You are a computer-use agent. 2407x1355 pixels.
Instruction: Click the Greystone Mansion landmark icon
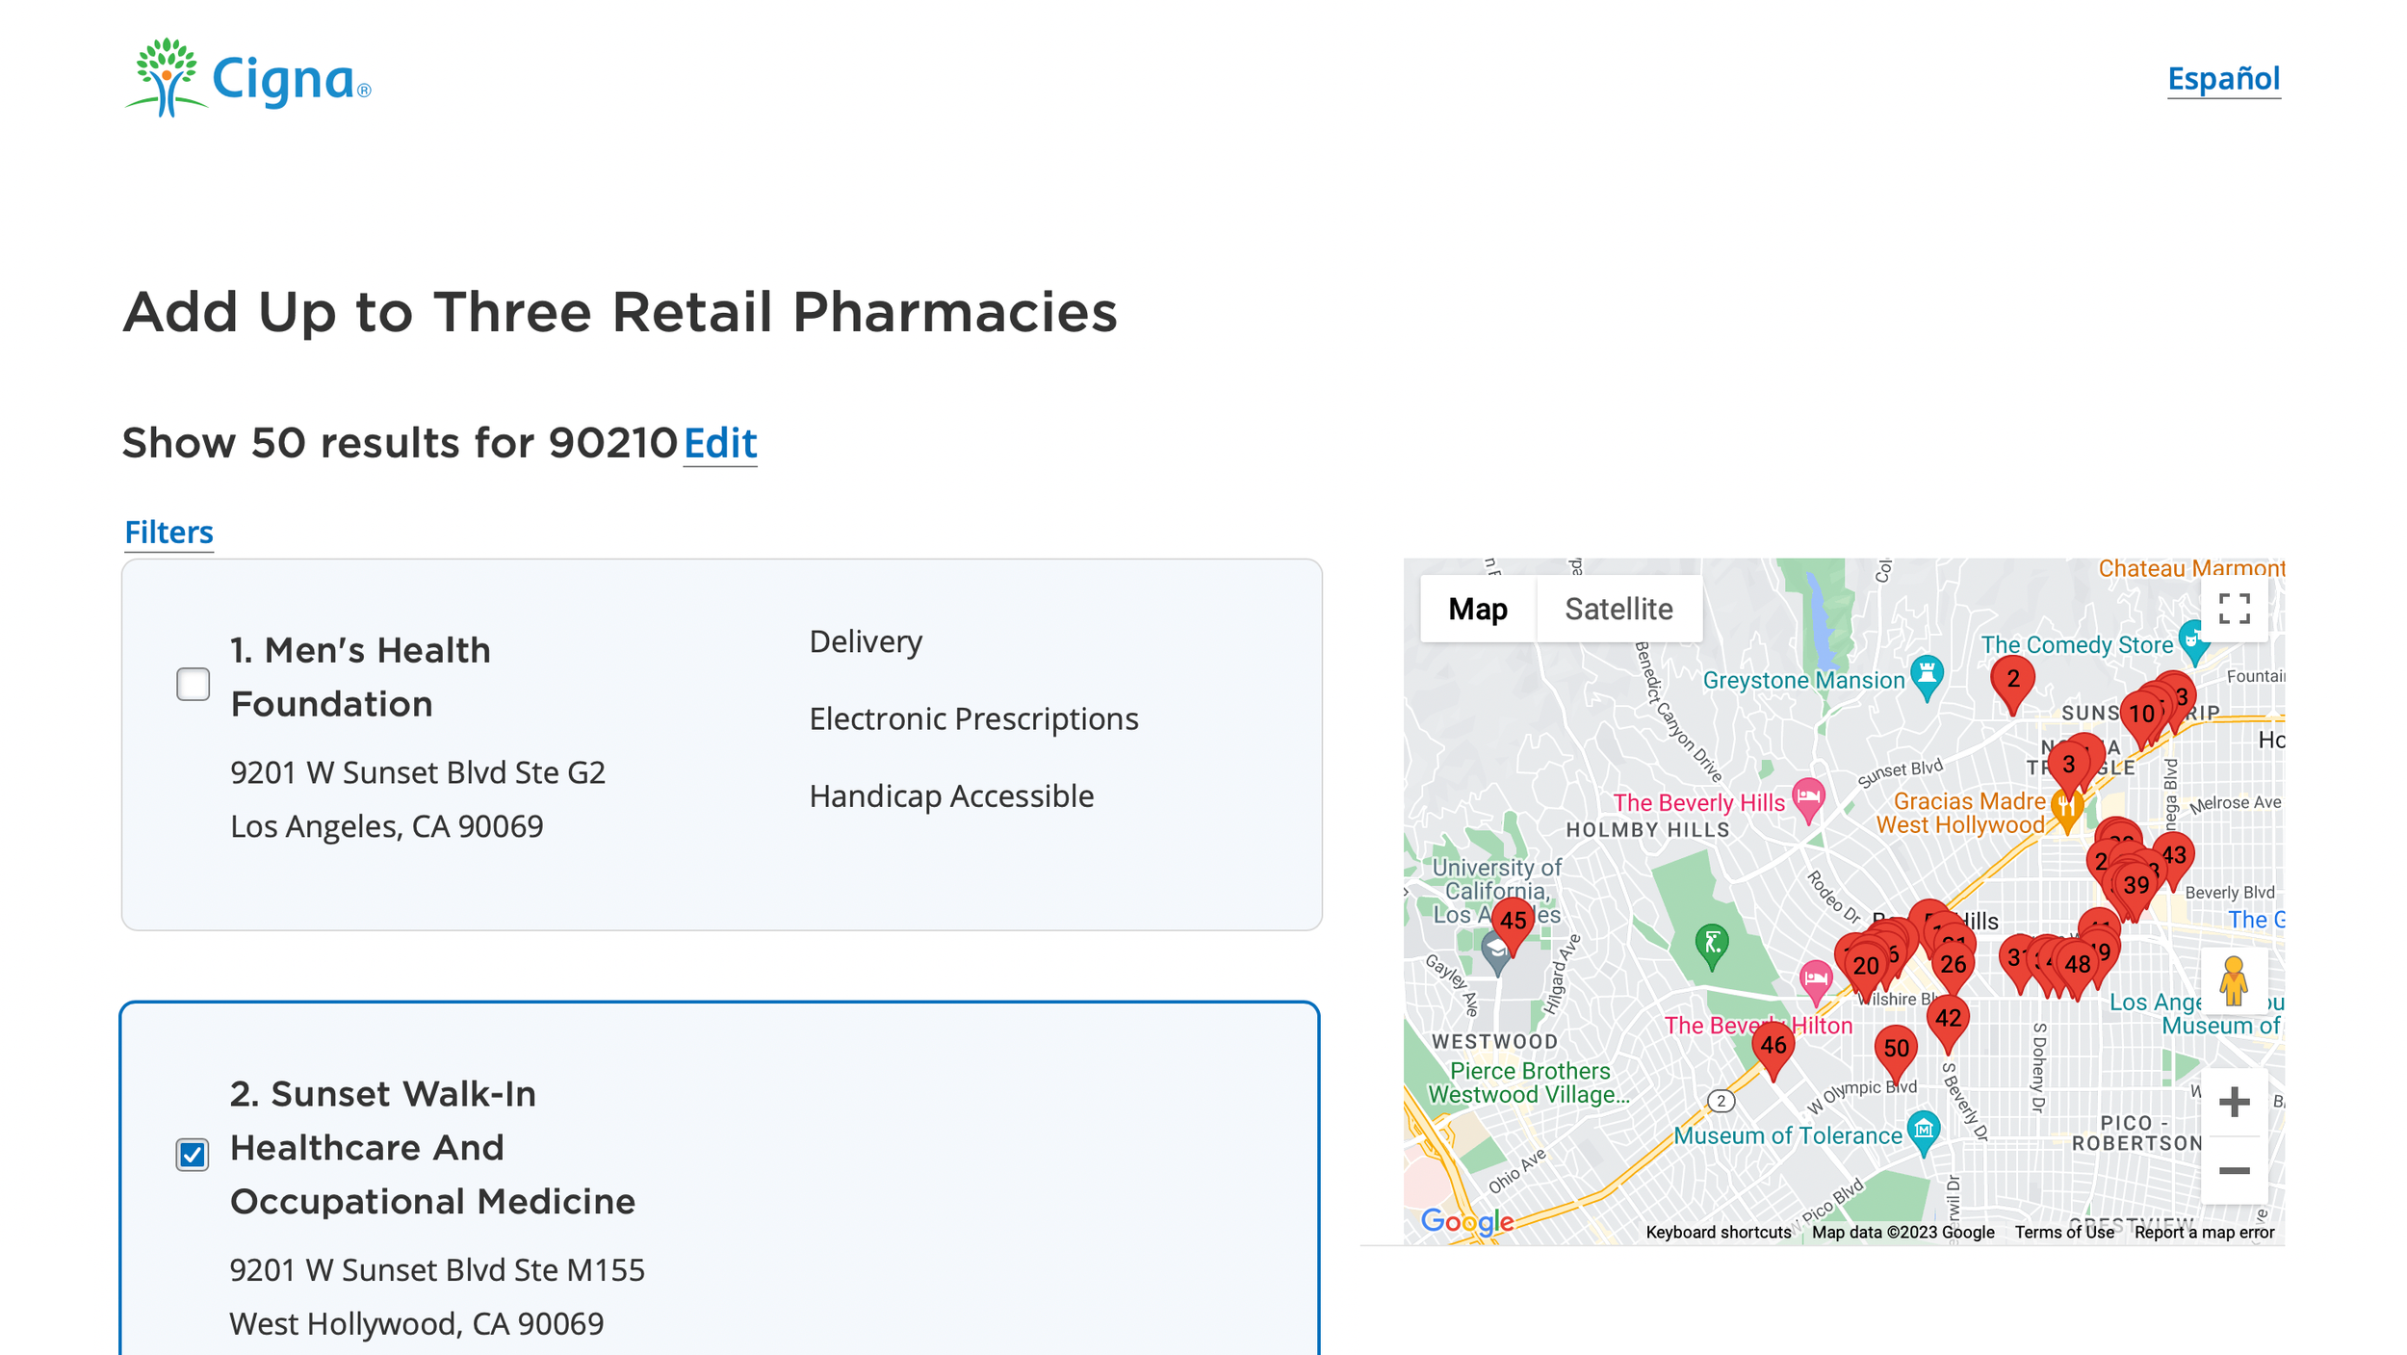pos(1927,677)
